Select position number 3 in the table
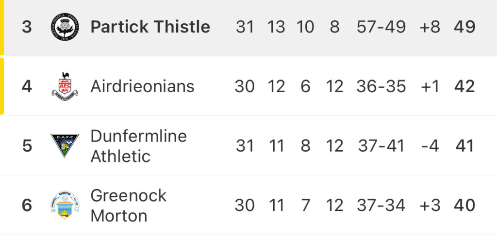The width and height of the screenshot is (497, 237). click(x=27, y=27)
